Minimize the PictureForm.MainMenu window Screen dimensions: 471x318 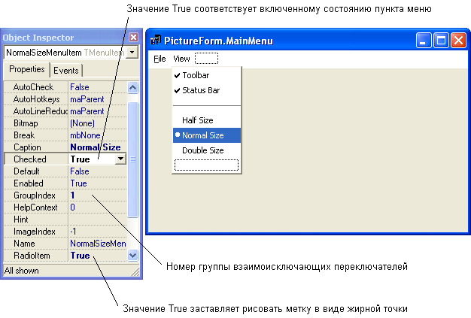click(425, 41)
